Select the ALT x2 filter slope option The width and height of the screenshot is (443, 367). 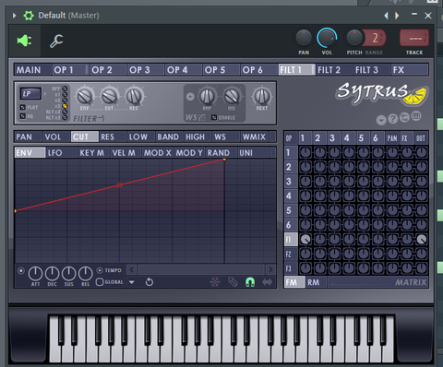point(65,112)
